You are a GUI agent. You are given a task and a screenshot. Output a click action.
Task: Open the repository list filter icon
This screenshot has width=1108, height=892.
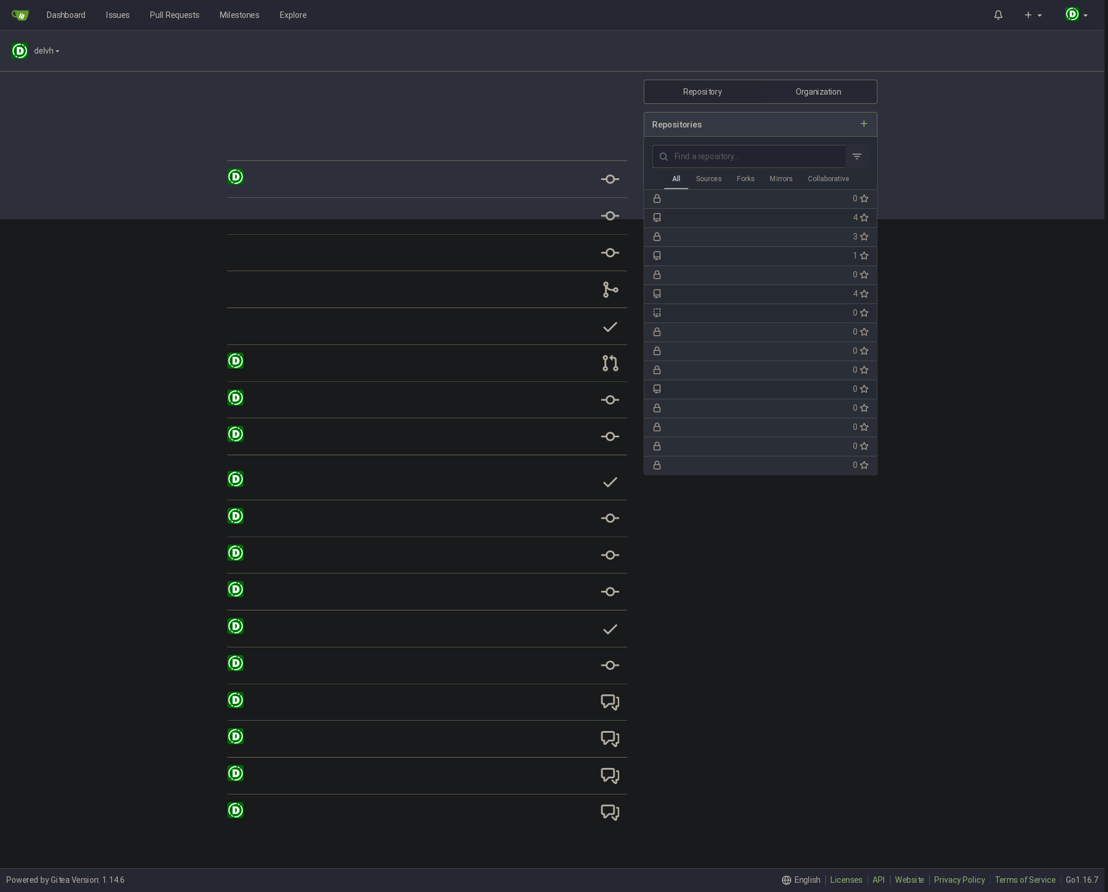coord(857,156)
